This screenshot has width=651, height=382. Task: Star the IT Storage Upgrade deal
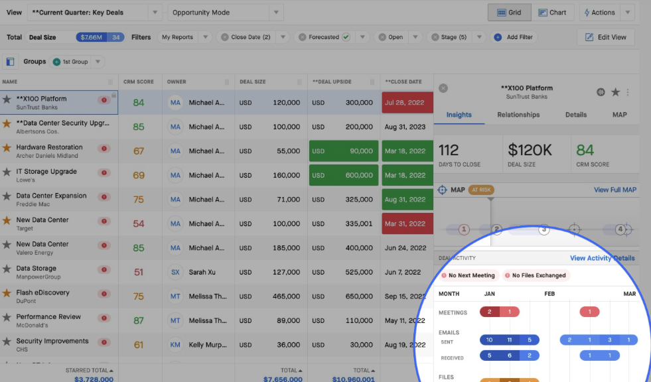(7, 172)
